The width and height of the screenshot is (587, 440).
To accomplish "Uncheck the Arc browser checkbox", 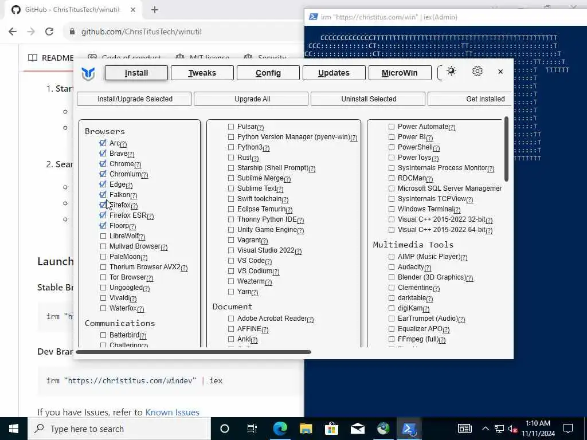I will click(103, 143).
